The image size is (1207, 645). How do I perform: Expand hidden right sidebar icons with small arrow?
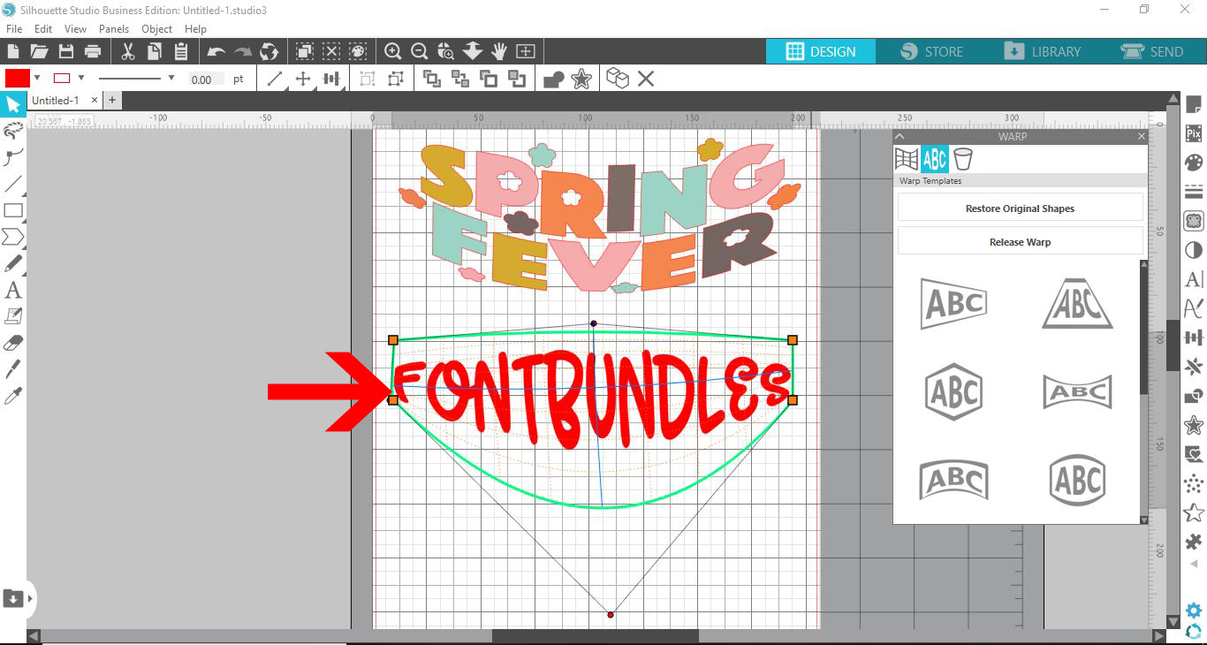click(1194, 564)
